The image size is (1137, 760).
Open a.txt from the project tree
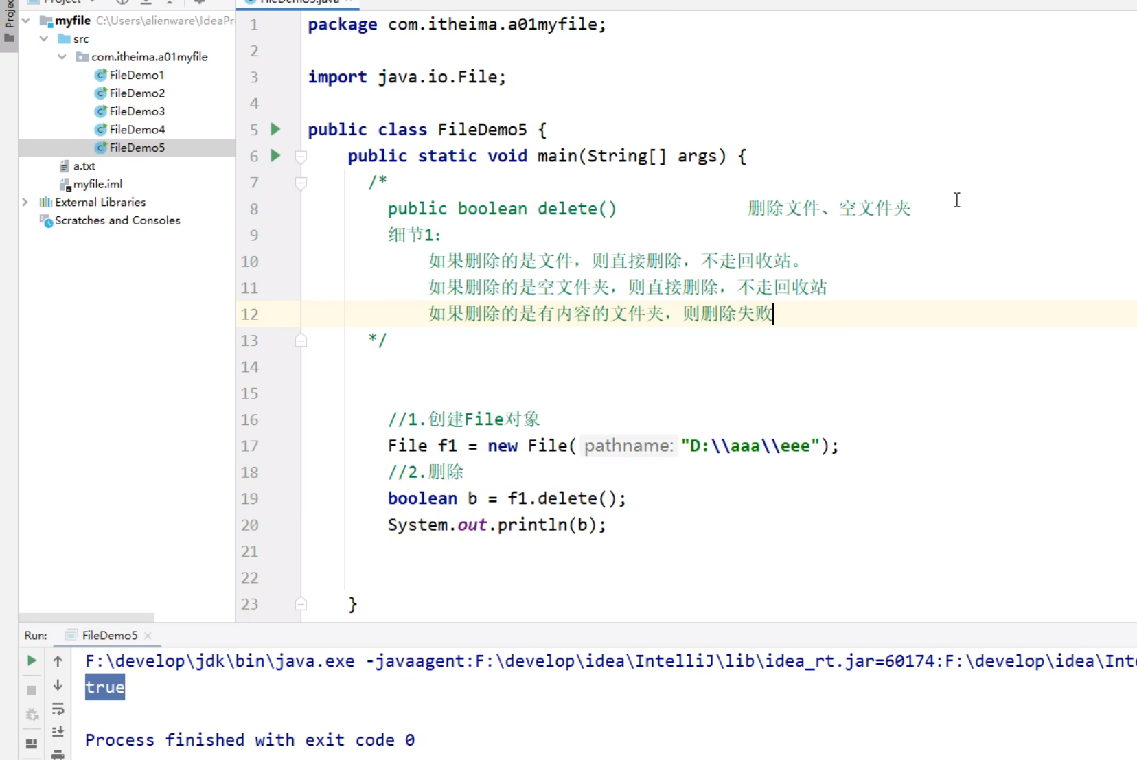(84, 165)
